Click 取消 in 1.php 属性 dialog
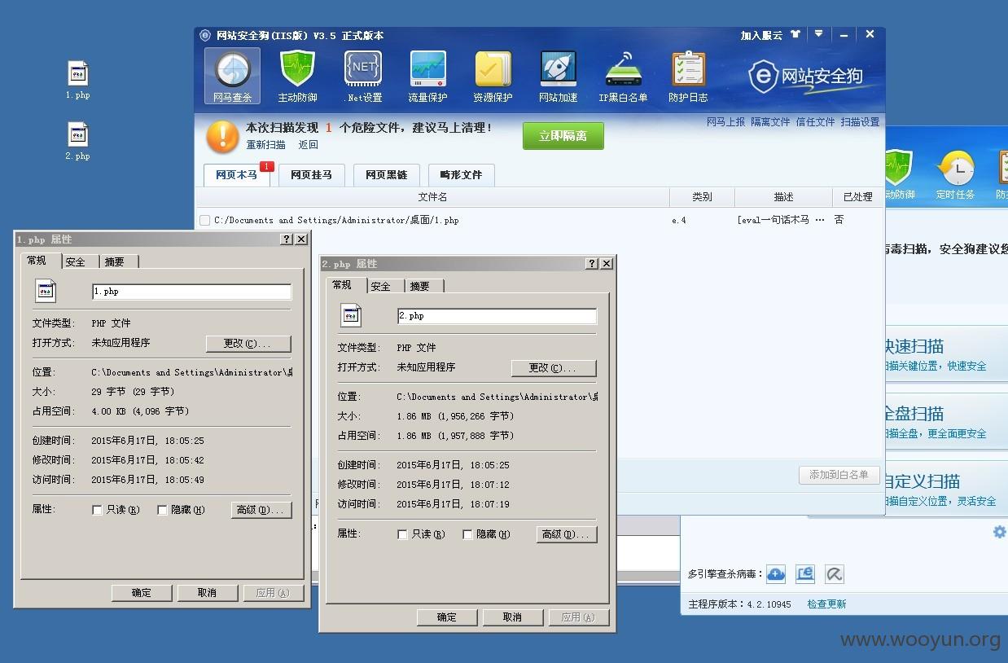The width and height of the screenshot is (1008, 663). pyautogui.click(x=207, y=593)
